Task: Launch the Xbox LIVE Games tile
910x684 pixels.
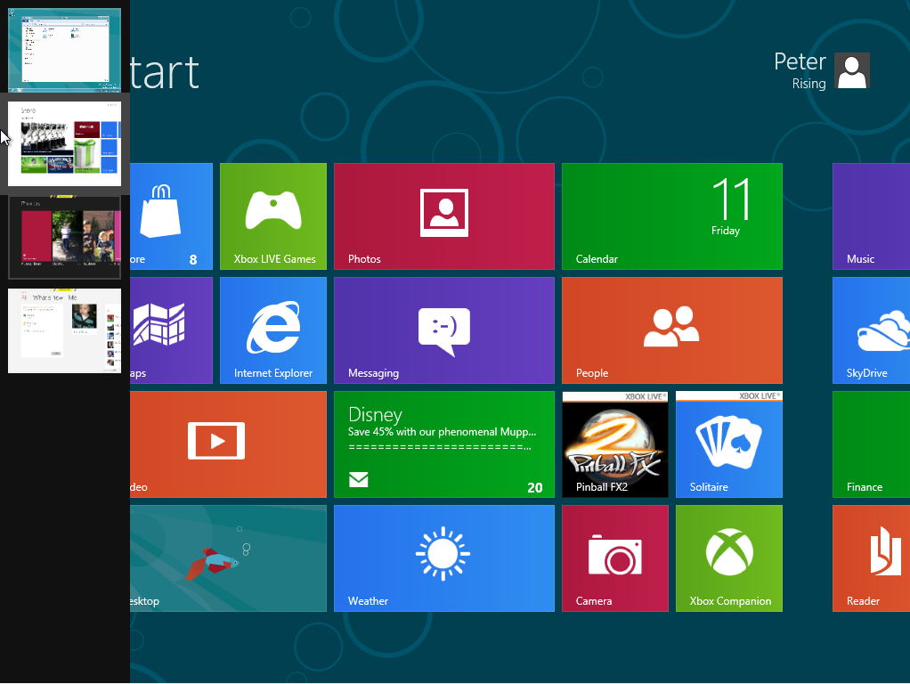Action: tap(273, 216)
